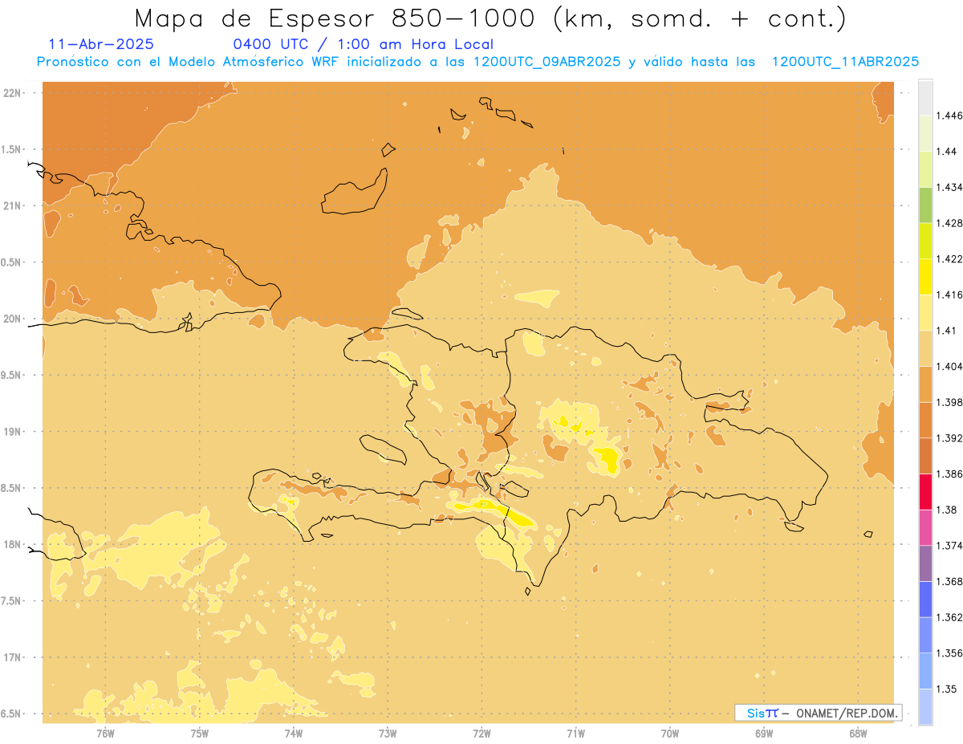Click the "19N" latitude axis label
This screenshot has width=963, height=744.
pos(13,432)
